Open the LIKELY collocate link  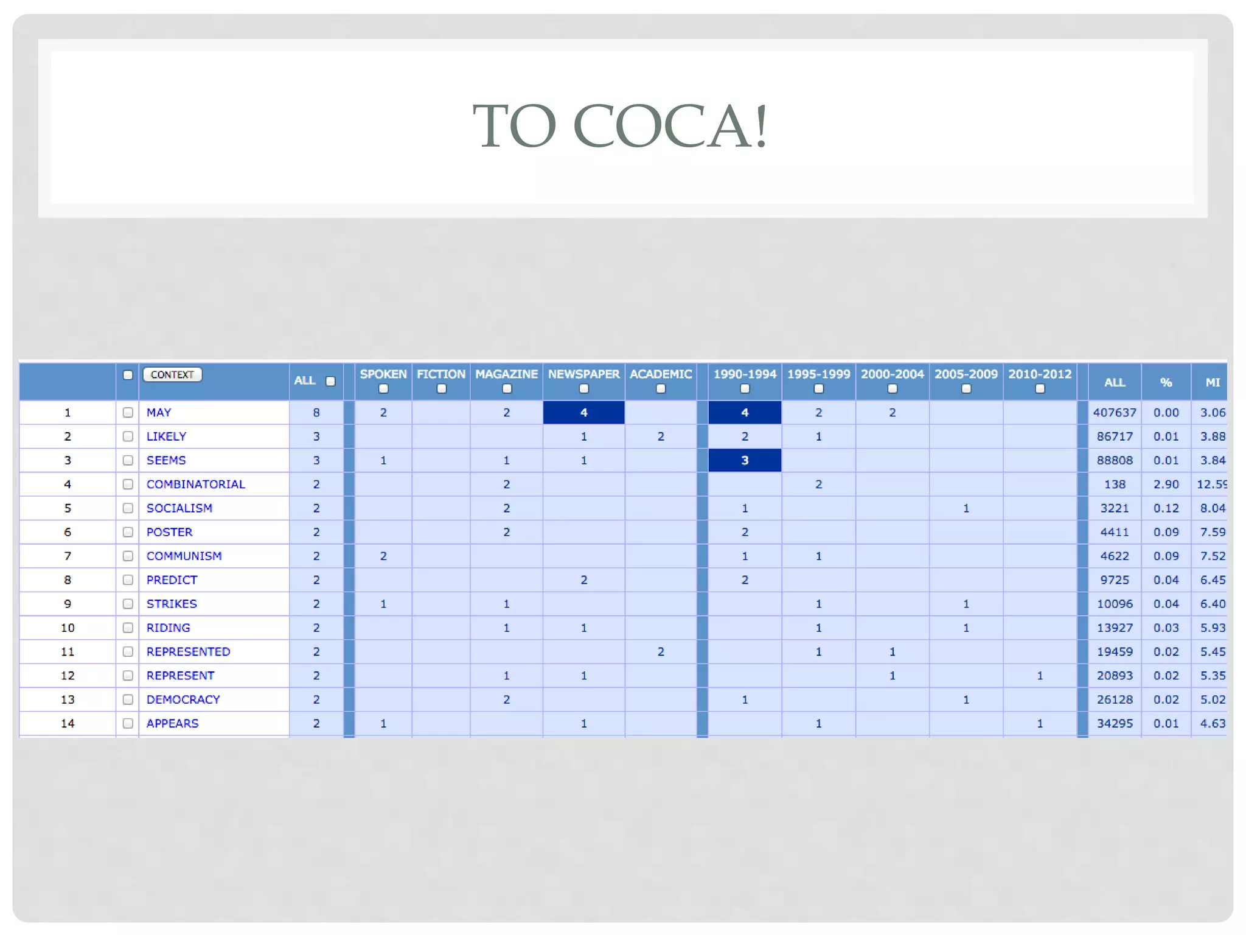(x=166, y=436)
